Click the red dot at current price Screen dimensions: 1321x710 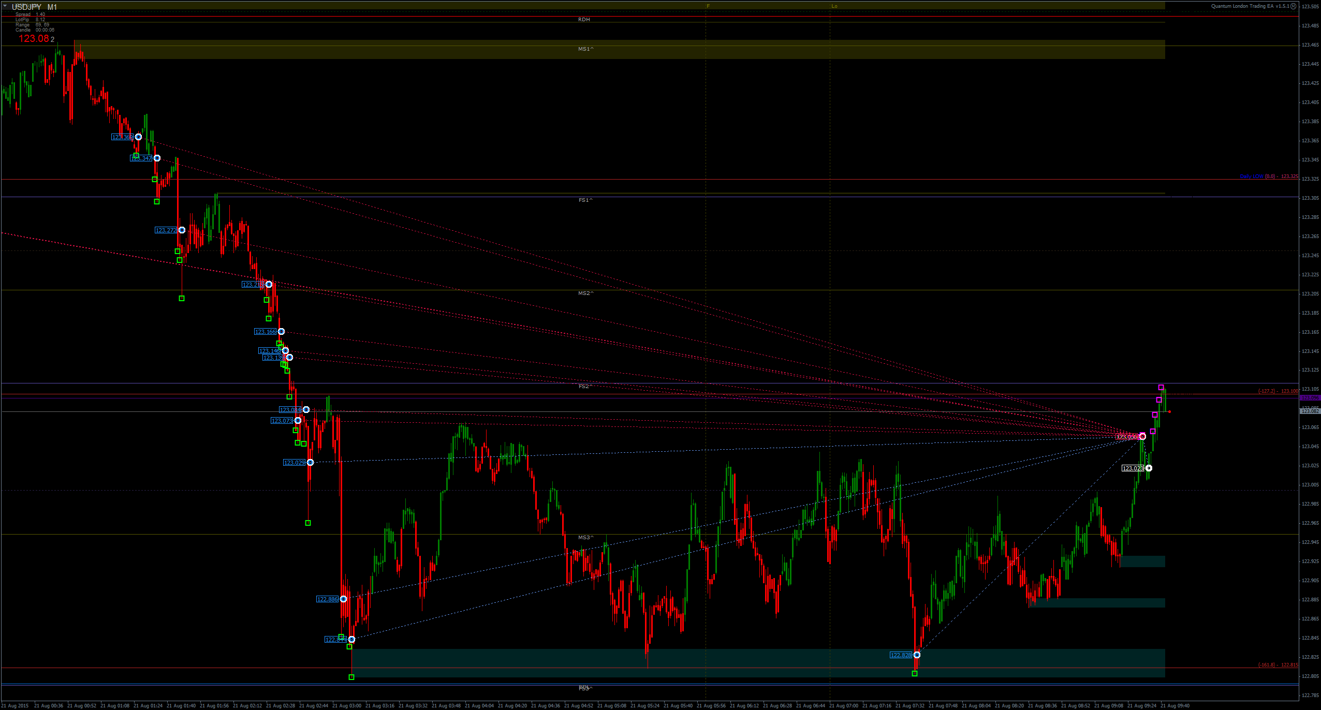pyautogui.click(x=1169, y=412)
